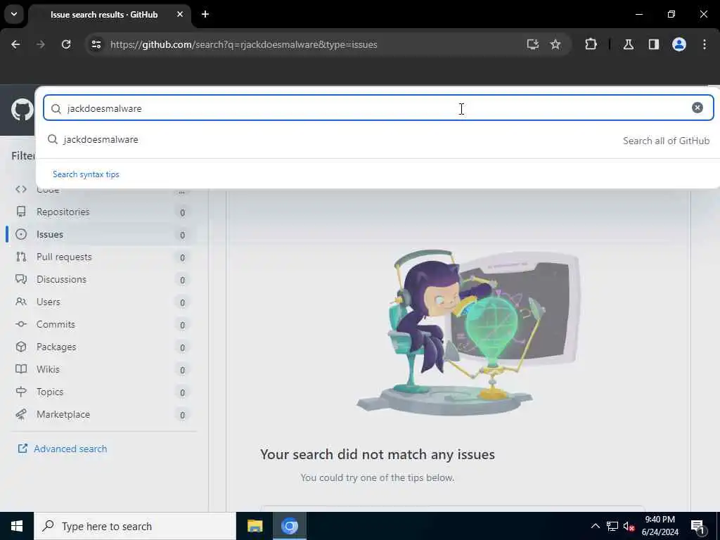Image resolution: width=720 pixels, height=540 pixels.
Task: Go back with the browser back arrow
Action: click(15, 44)
